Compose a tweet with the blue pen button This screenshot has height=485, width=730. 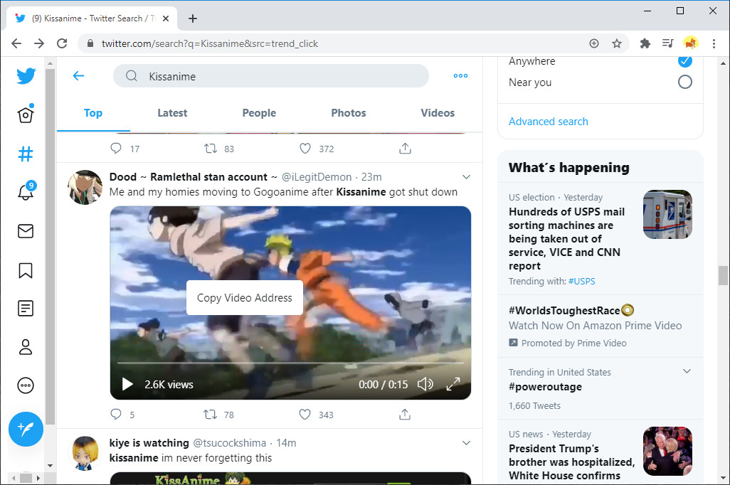[x=26, y=430]
